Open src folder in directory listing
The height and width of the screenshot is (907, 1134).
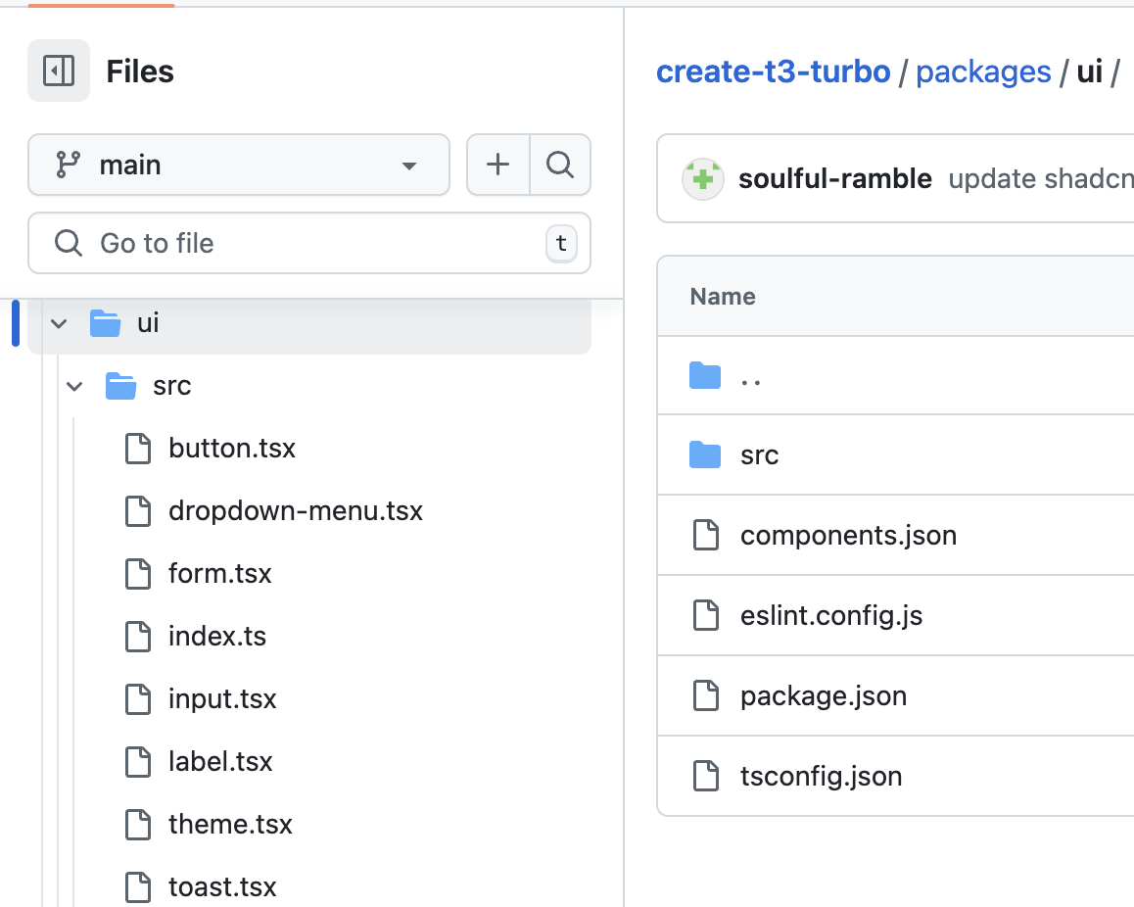pyautogui.click(x=759, y=455)
